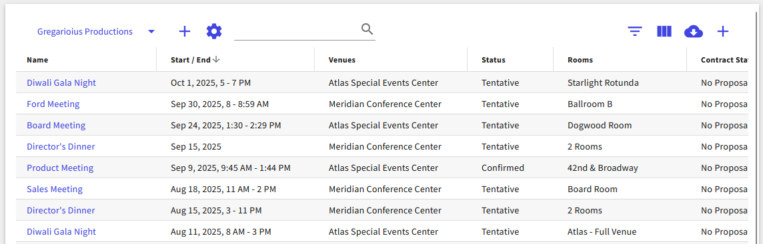Viewport: 763px width, 244px height.
Task: Open the settings gear icon
Action: tap(214, 31)
